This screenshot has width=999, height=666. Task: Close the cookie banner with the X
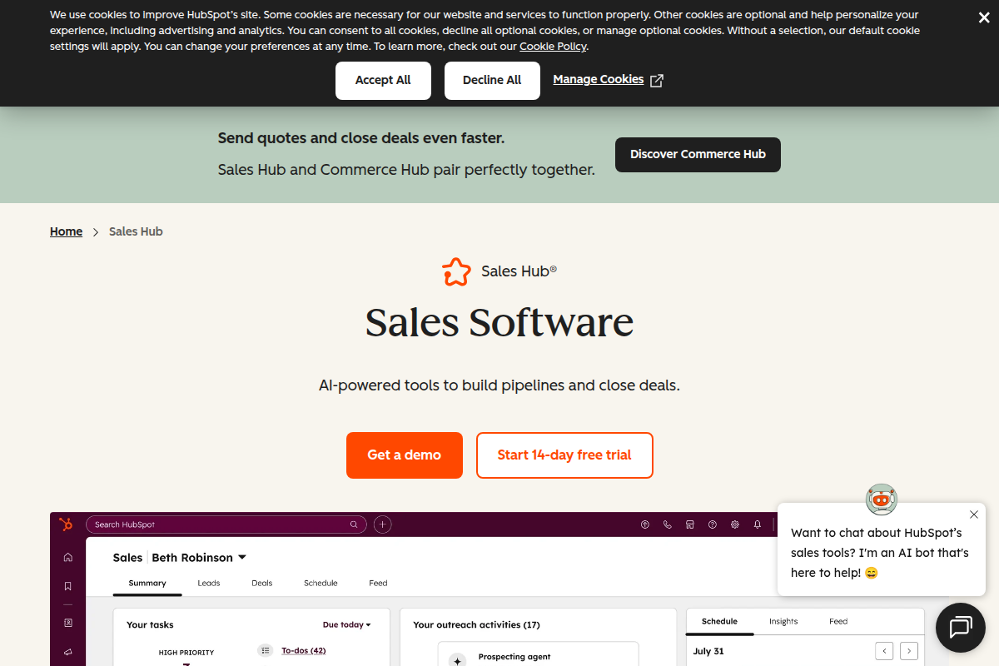pos(983,17)
